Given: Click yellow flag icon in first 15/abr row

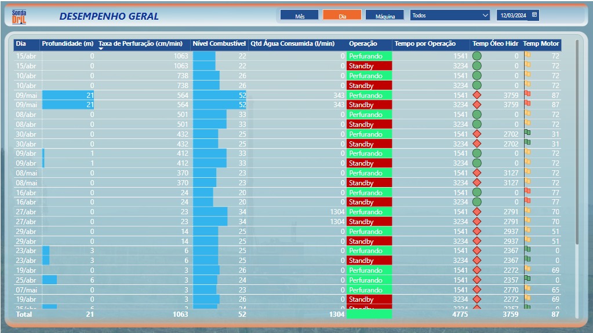Looking at the screenshot, I should pos(527,54).
